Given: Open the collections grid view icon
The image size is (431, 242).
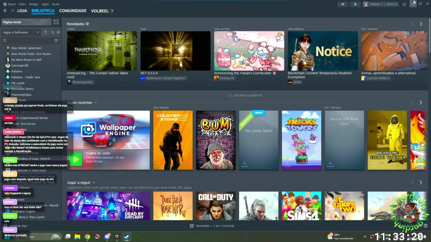Looking at the screenshot, I should (56, 22).
